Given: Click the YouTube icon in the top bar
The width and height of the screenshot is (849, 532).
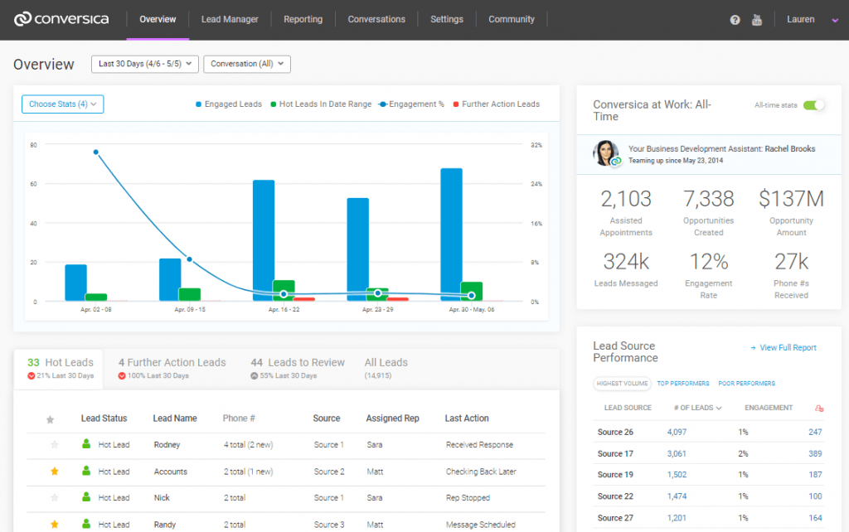Looking at the screenshot, I should click(757, 19).
